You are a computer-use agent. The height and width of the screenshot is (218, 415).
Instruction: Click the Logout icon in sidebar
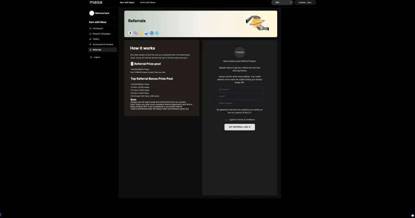pyautogui.click(x=91, y=57)
